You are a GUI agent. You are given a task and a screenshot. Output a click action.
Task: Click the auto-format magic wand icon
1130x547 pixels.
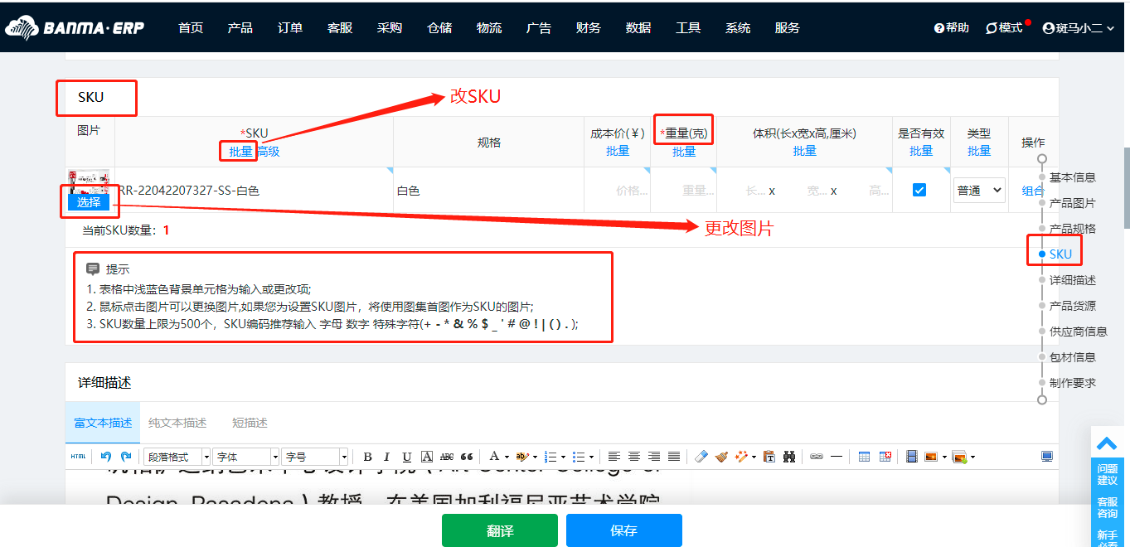[x=741, y=457]
